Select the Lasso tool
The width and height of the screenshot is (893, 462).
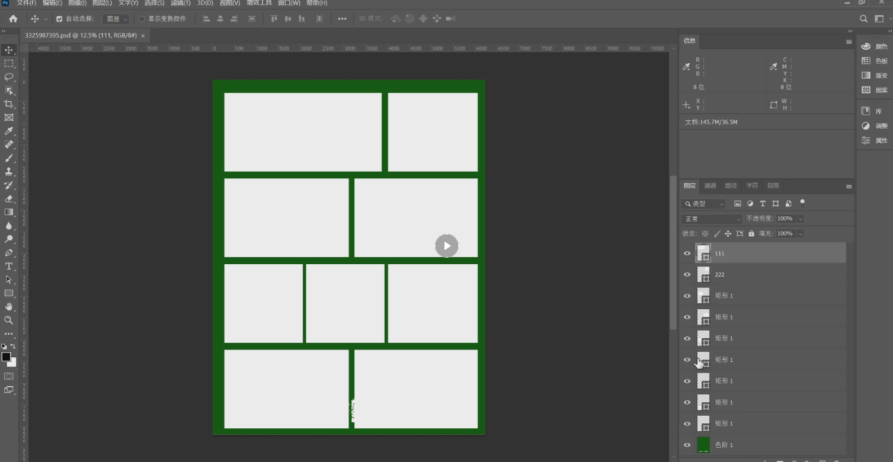pyautogui.click(x=9, y=77)
